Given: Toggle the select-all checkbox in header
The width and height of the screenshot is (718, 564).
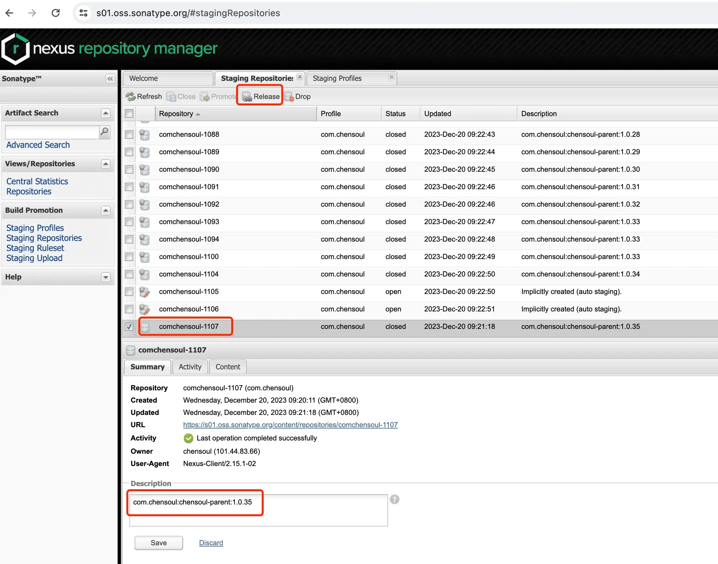Looking at the screenshot, I should tap(129, 114).
